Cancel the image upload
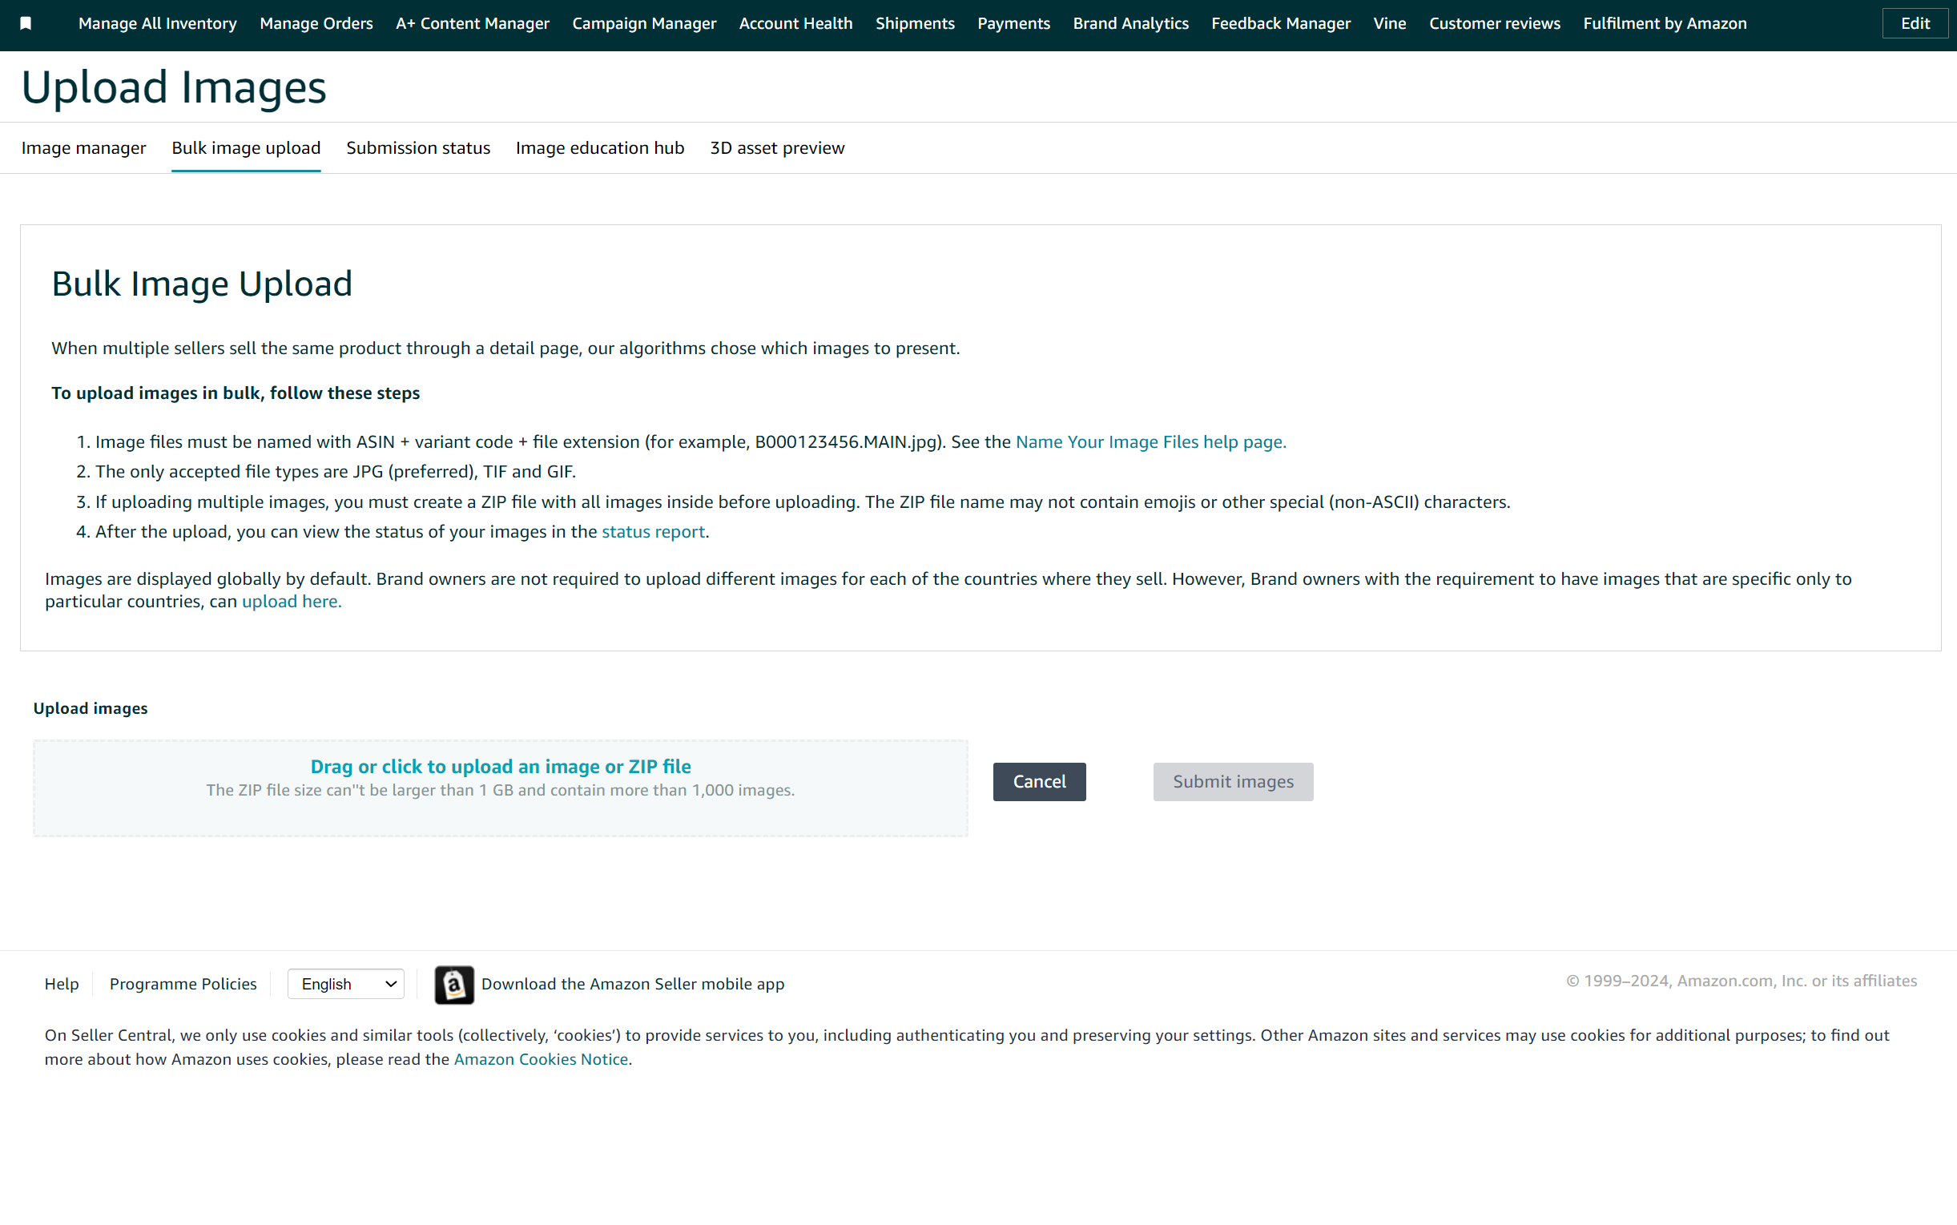Screen dimensions: 1957x1225 coord(1038,782)
